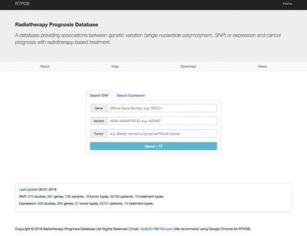Click the database description paragraph
This screenshot has width=307, height=236.
point(148,39)
